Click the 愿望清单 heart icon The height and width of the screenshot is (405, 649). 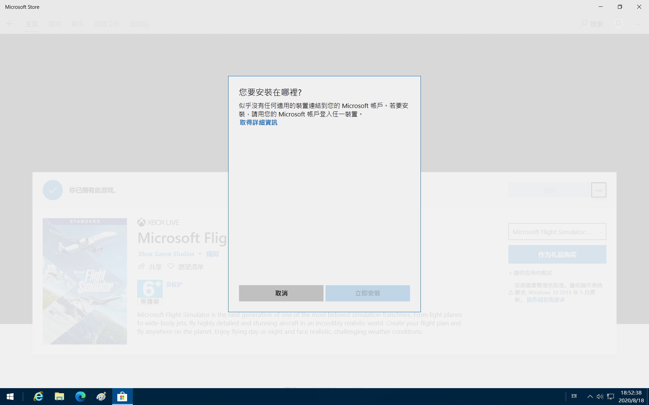click(171, 266)
